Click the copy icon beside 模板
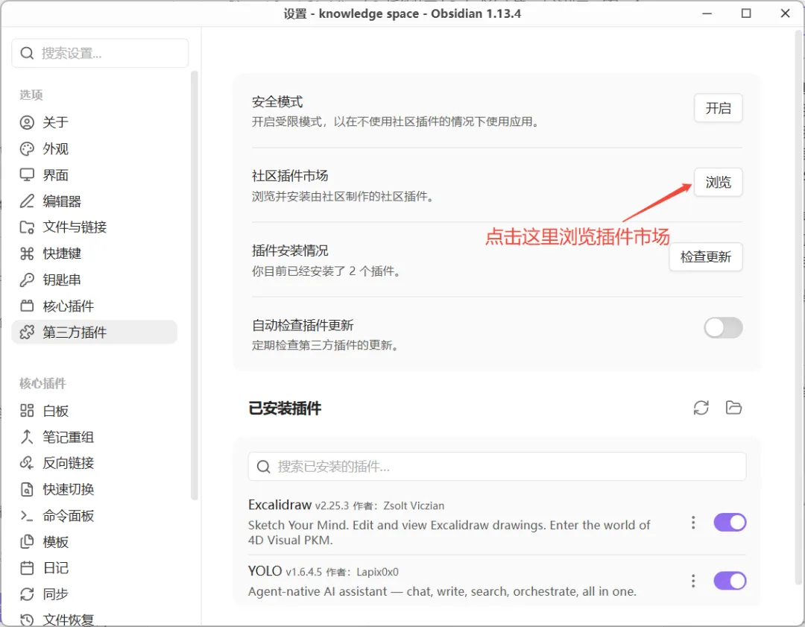805x627 pixels. point(27,542)
